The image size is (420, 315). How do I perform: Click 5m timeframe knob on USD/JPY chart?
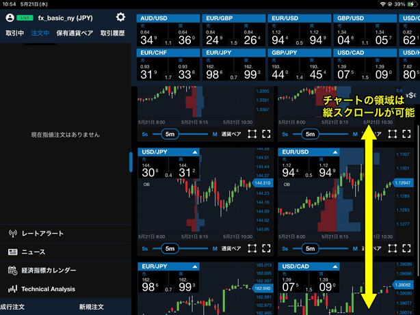(x=170, y=249)
